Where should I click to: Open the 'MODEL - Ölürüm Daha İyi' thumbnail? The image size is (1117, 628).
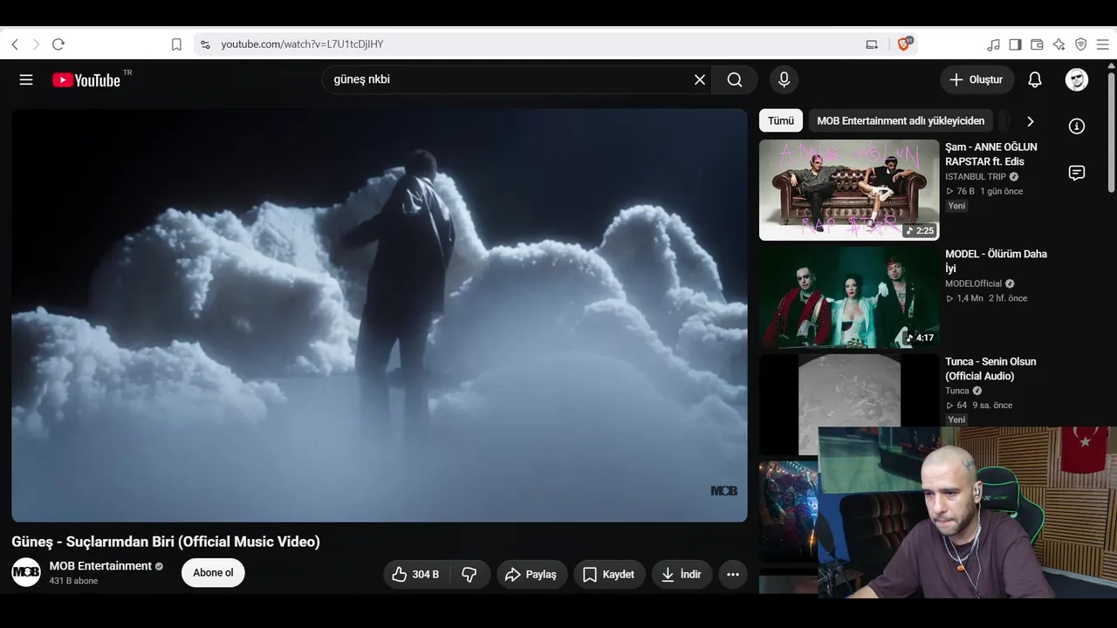[x=849, y=297]
